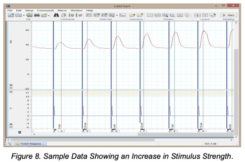The image size is (245, 162).
Task: Click the 424.3 GB status bar entry
Action: (x=211, y=144)
